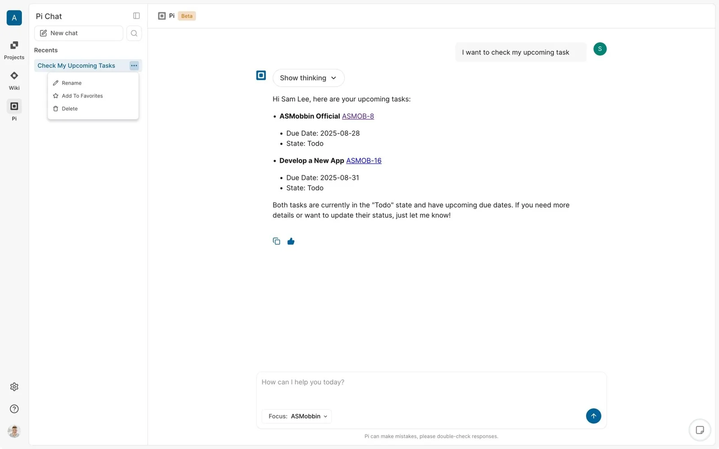Open settings gear in sidebar
The height and width of the screenshot is (449, 719).
[14, 387]
